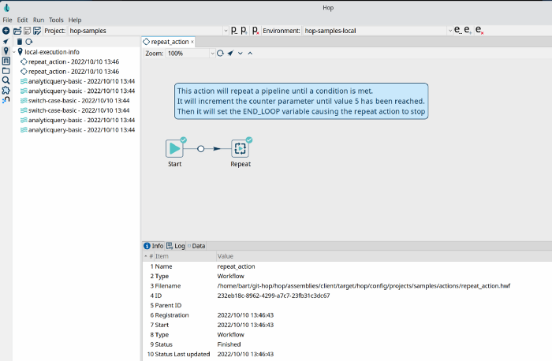Click the Repeat action on canvas
Image resolution: width=552 pixels, height=361 pixels.
tap(240, 148)
